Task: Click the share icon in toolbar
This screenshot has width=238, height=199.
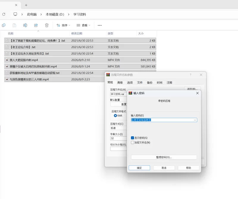Action: coord(36,25)
